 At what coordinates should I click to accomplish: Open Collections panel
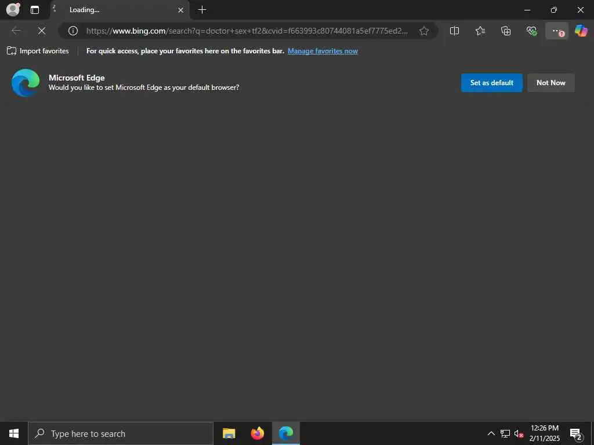[506, 31]
